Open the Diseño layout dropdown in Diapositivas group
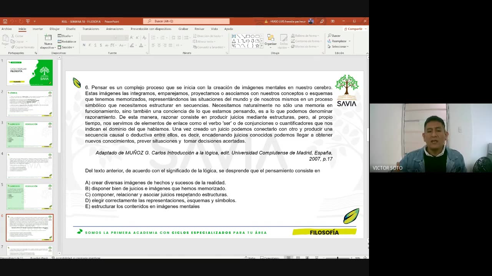The height and width of the screenshot is (276, 492). [65, 36]
